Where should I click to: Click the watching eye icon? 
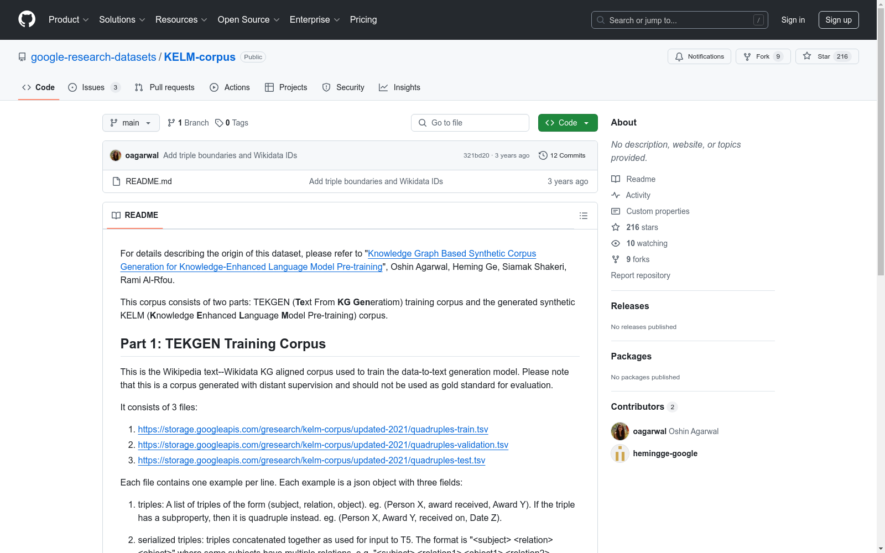pyautogui.click(x=616, y=243)
